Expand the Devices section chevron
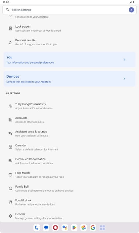The width and height of the screenshot is (139, 233). coord(124,79)
